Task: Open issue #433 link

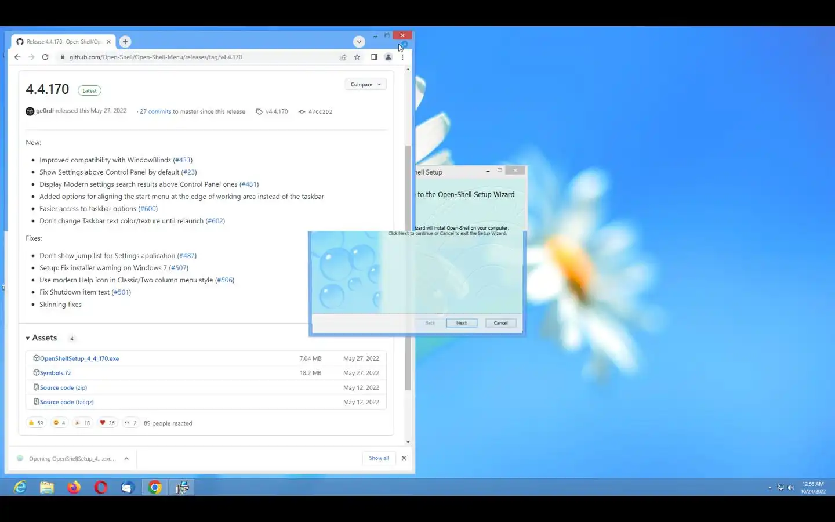Action: pos(183,160)
